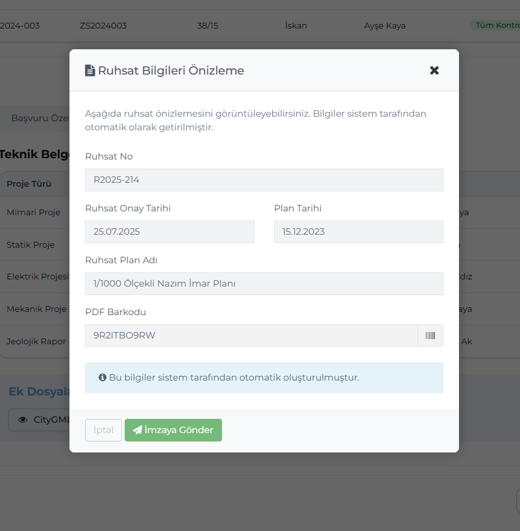Click the document icon in dialog title

90,71
